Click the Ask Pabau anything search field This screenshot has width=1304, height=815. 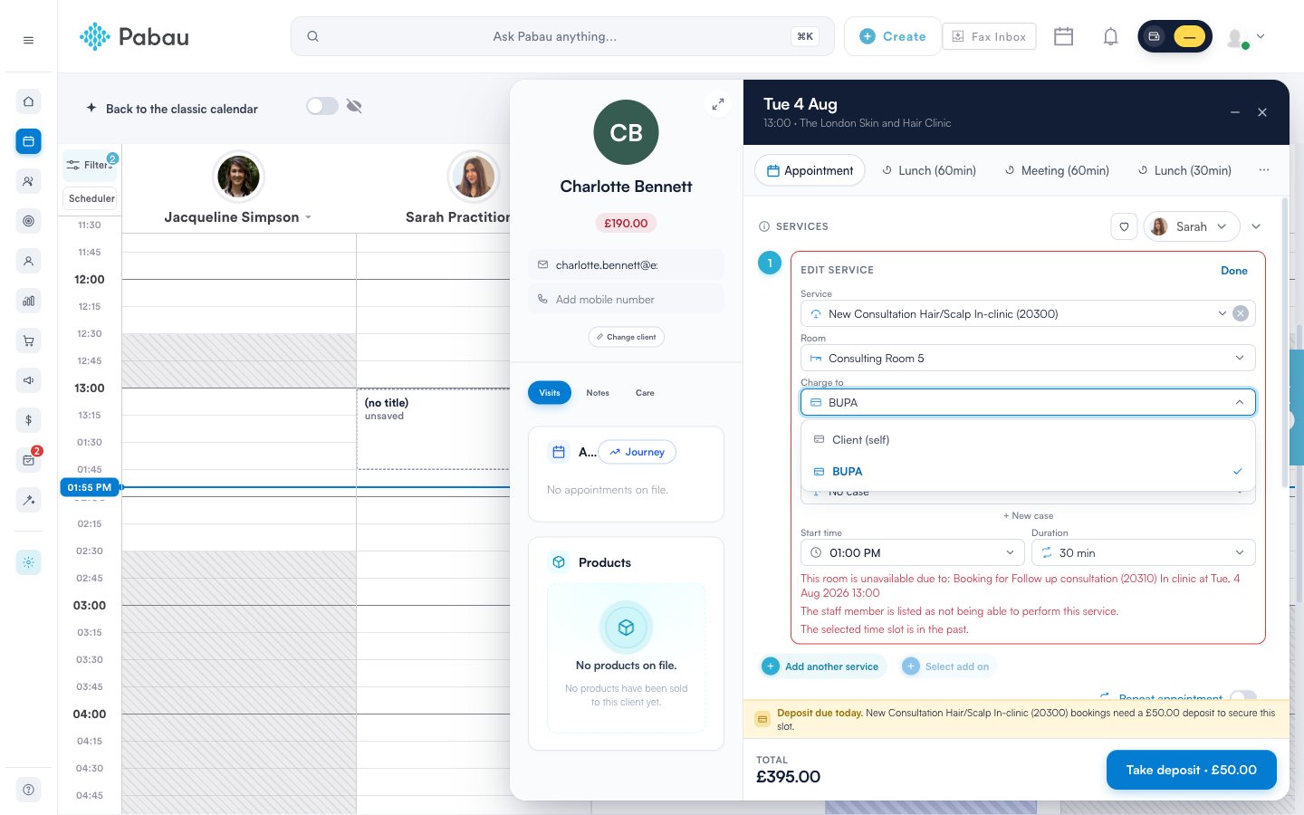point(562,36)
